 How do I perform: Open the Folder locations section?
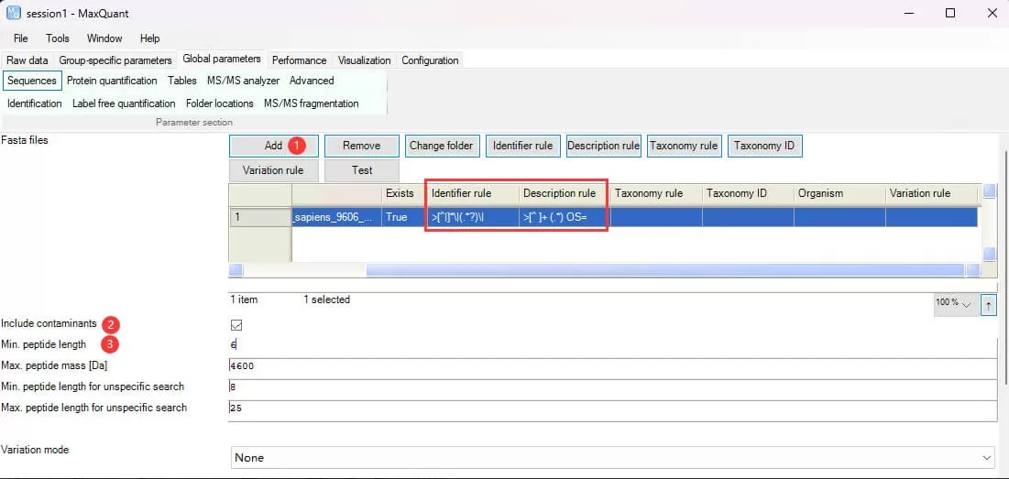pos(219,103)
